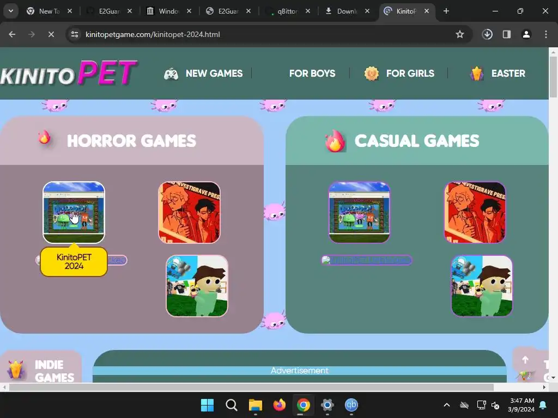Open the clock and date flyout

click(521, 405)
